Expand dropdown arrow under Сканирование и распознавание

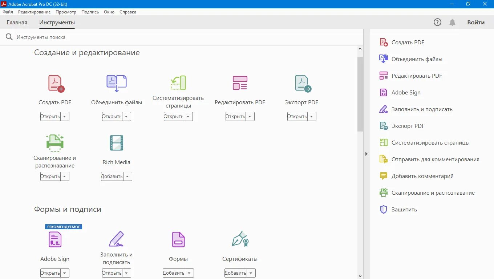click(65, 177)
